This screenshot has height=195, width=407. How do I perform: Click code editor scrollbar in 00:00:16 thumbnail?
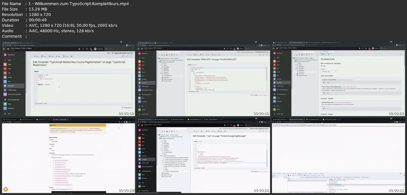[x=267, y=74]
